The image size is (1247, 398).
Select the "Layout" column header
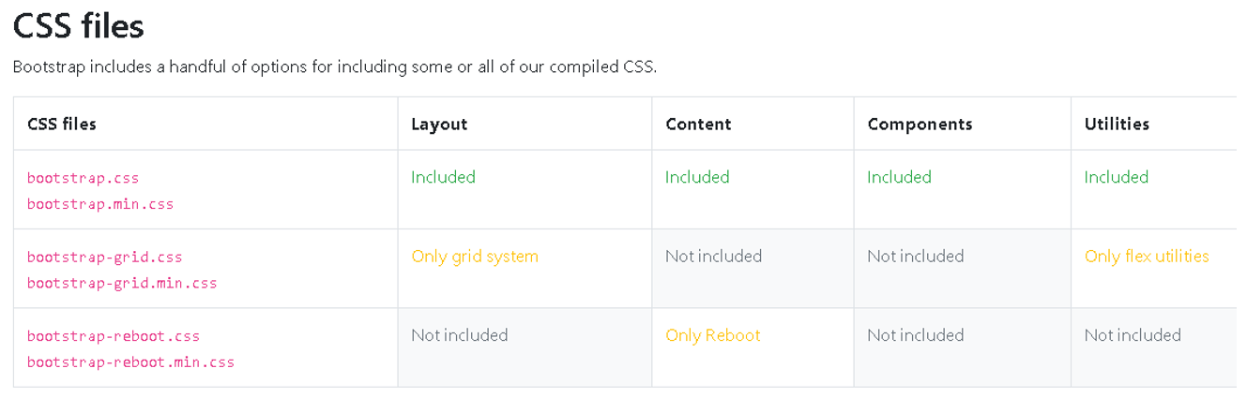[439, 124]
